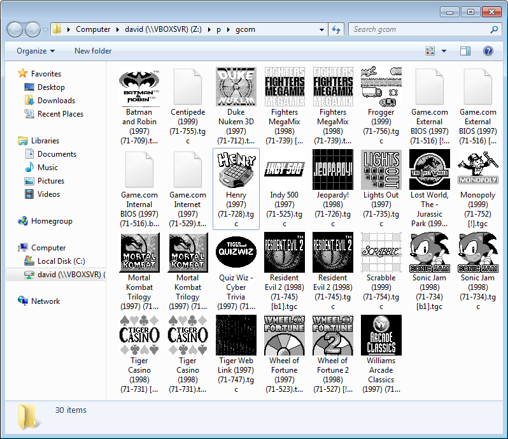Select the Jeopardy! (1998) file
The image size is (508, 439).
coord(333,189)
